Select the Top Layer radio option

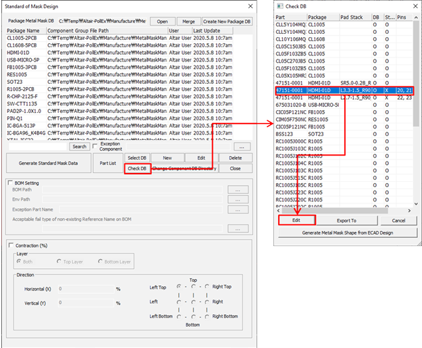[x=59, y=262]
